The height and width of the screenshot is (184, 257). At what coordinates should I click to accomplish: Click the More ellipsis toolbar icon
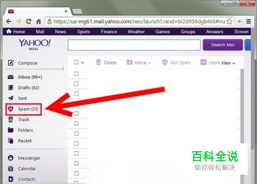click(x=204, y=62)
